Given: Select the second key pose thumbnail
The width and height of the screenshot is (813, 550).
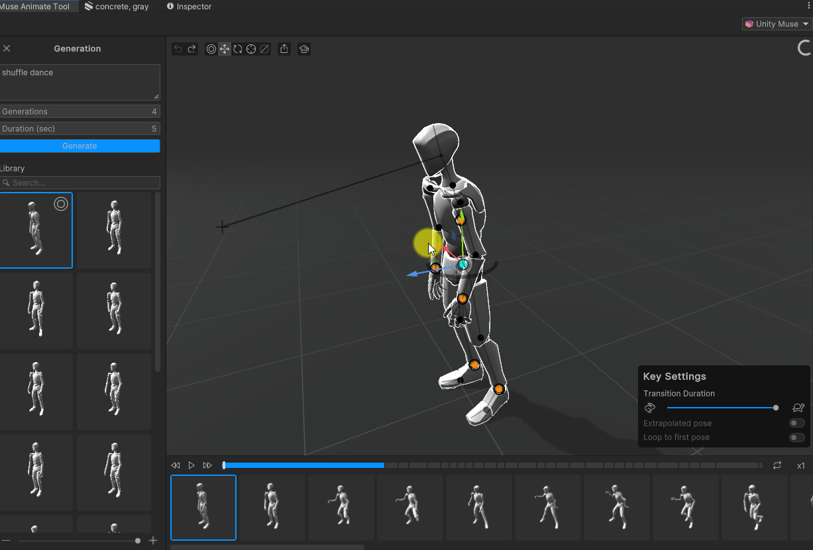Looking at the screenshot, I should click(x=272, y=508).
